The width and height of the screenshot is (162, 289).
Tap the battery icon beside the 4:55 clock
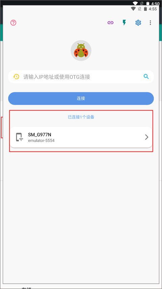point(146,9)
